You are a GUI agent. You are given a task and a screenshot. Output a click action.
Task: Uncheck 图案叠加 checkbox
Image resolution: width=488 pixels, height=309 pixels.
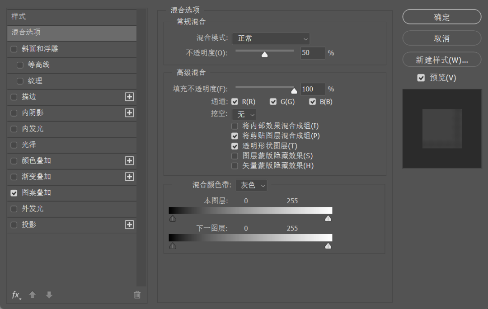pyautogui.click(x=14, y=193)
